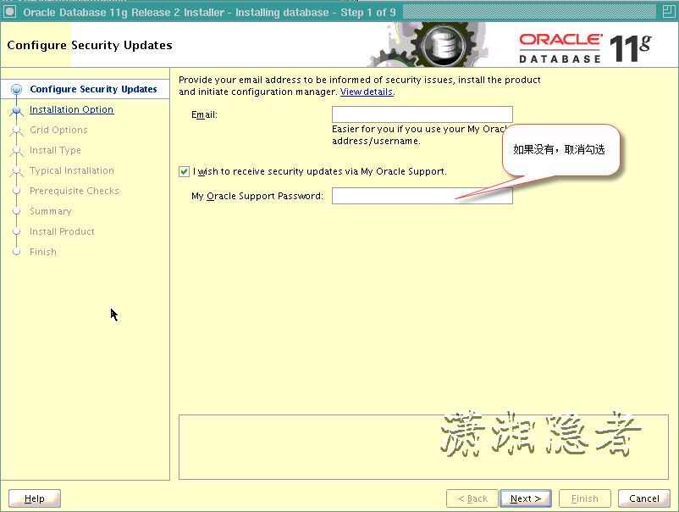
Task: Click the restore window icon in titlebar
Action: [x=669, y=11]
